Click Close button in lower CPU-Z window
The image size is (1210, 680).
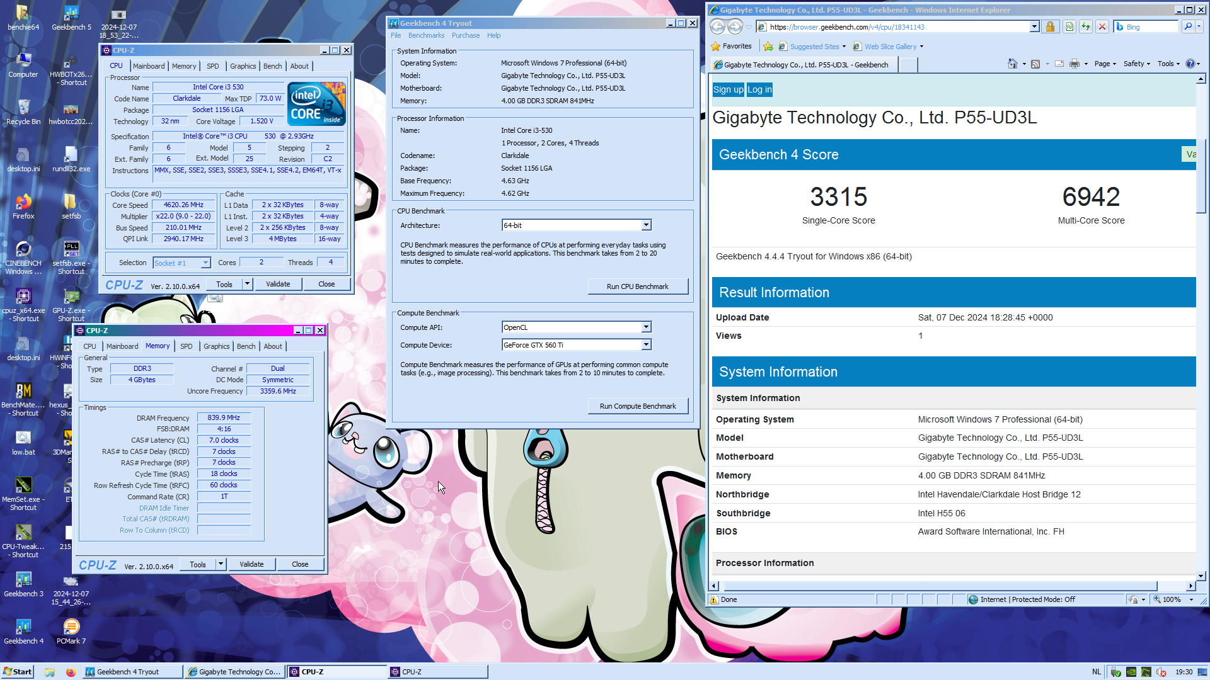[300, 564]
